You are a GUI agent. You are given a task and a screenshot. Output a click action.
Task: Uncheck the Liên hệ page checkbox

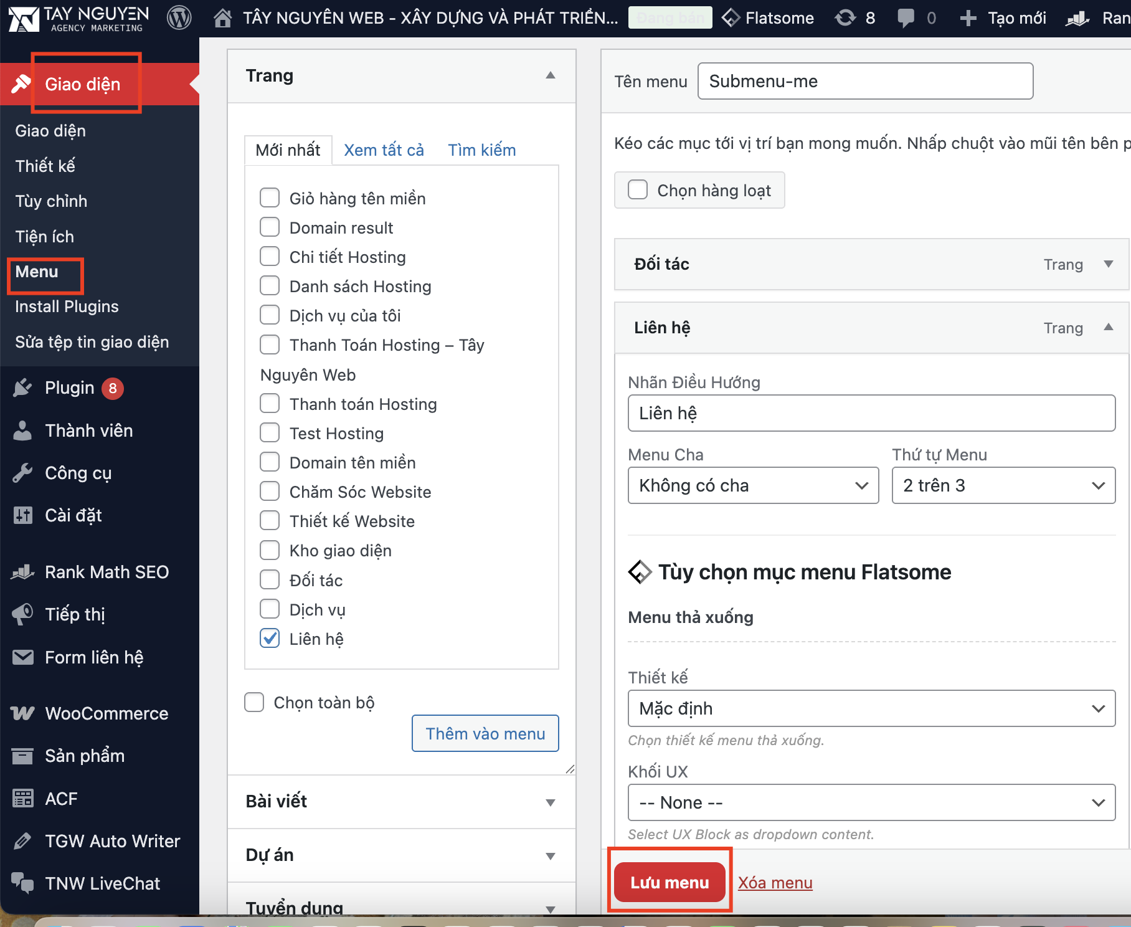click(x=270, y=639)
